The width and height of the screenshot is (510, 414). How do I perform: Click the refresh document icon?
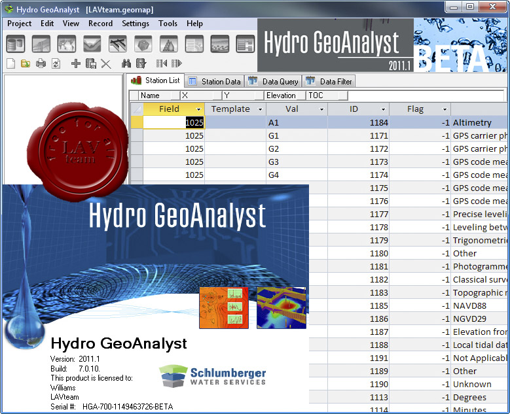[x=56, y=63]
